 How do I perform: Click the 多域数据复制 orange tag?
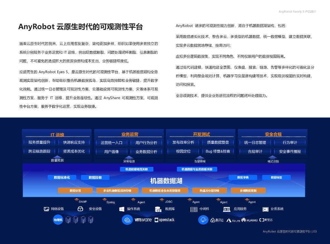click(248, 190)
